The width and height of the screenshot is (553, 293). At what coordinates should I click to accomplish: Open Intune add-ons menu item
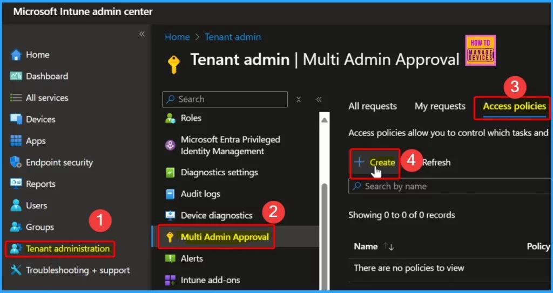(210, 280)
